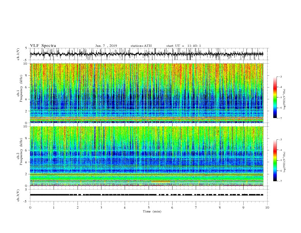The height and width of the screenshot is (233, 301).
Task: Click the "-7" tick on ch.2 color bar
Action: (x=280, y=181)
